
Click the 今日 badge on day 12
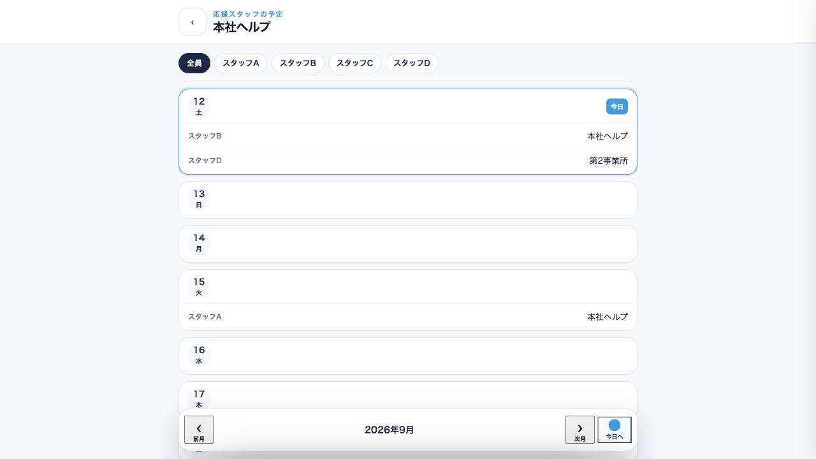click(617, 106)
